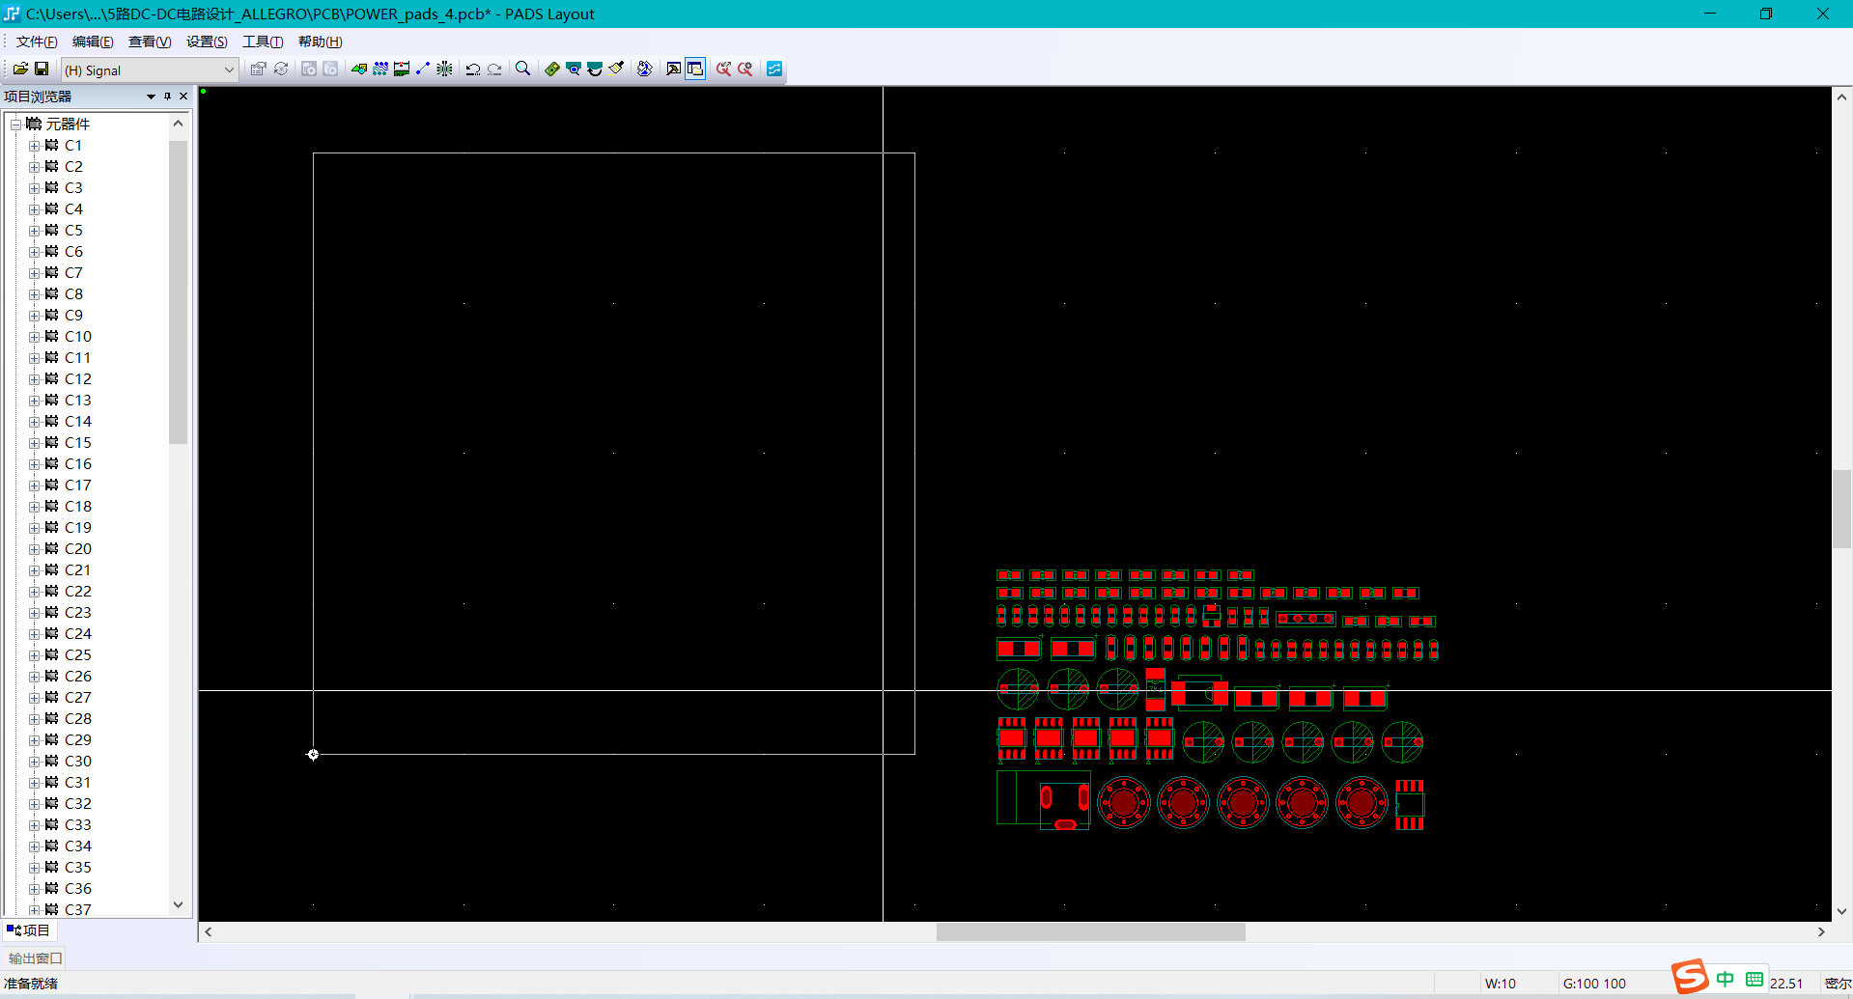Image resolution: width=1853 pixels, height=999 pixels.
Task: Click the Open file toolbar icon
Action: (x=20, y=69)
